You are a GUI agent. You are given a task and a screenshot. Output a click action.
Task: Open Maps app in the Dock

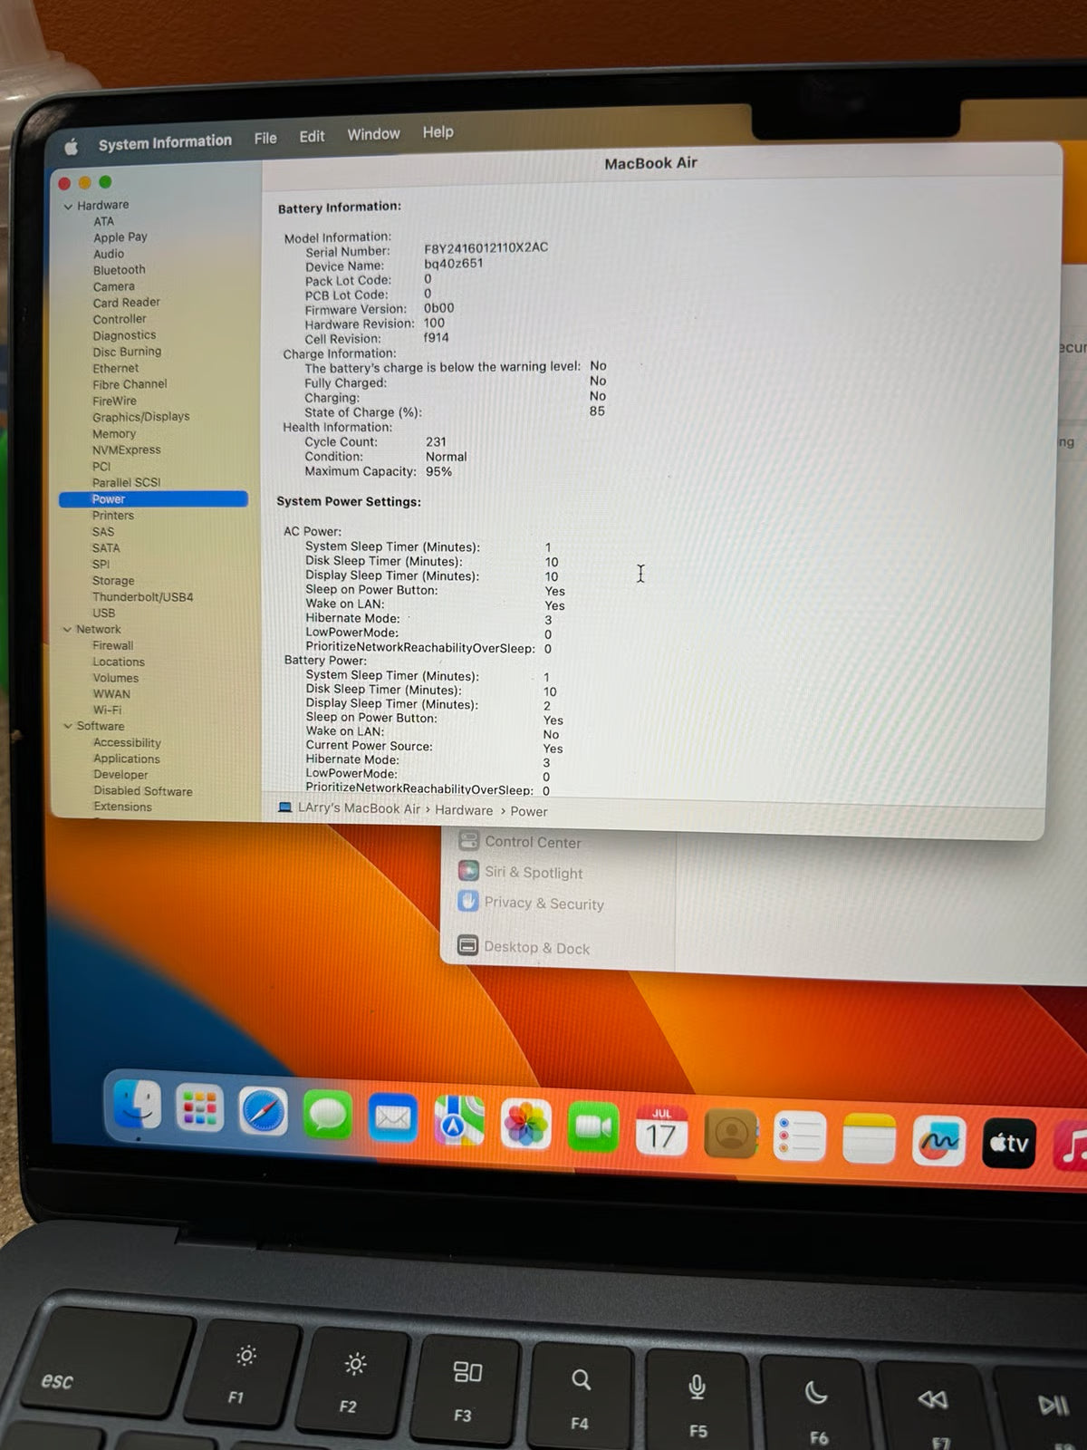(x=459, y=1121)
